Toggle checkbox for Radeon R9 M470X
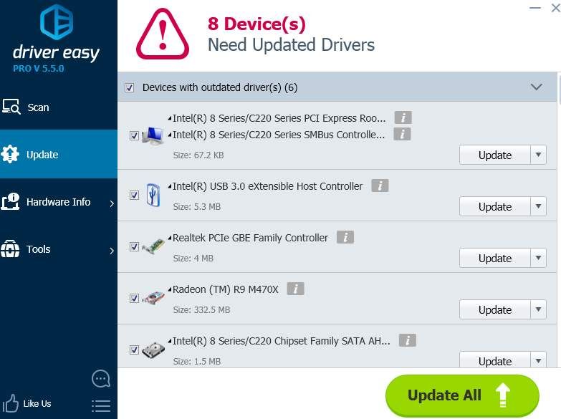 pos(134,299)
